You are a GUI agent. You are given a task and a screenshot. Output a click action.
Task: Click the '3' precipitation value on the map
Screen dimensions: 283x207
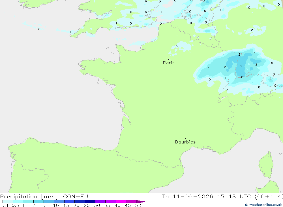pos(241,66)
